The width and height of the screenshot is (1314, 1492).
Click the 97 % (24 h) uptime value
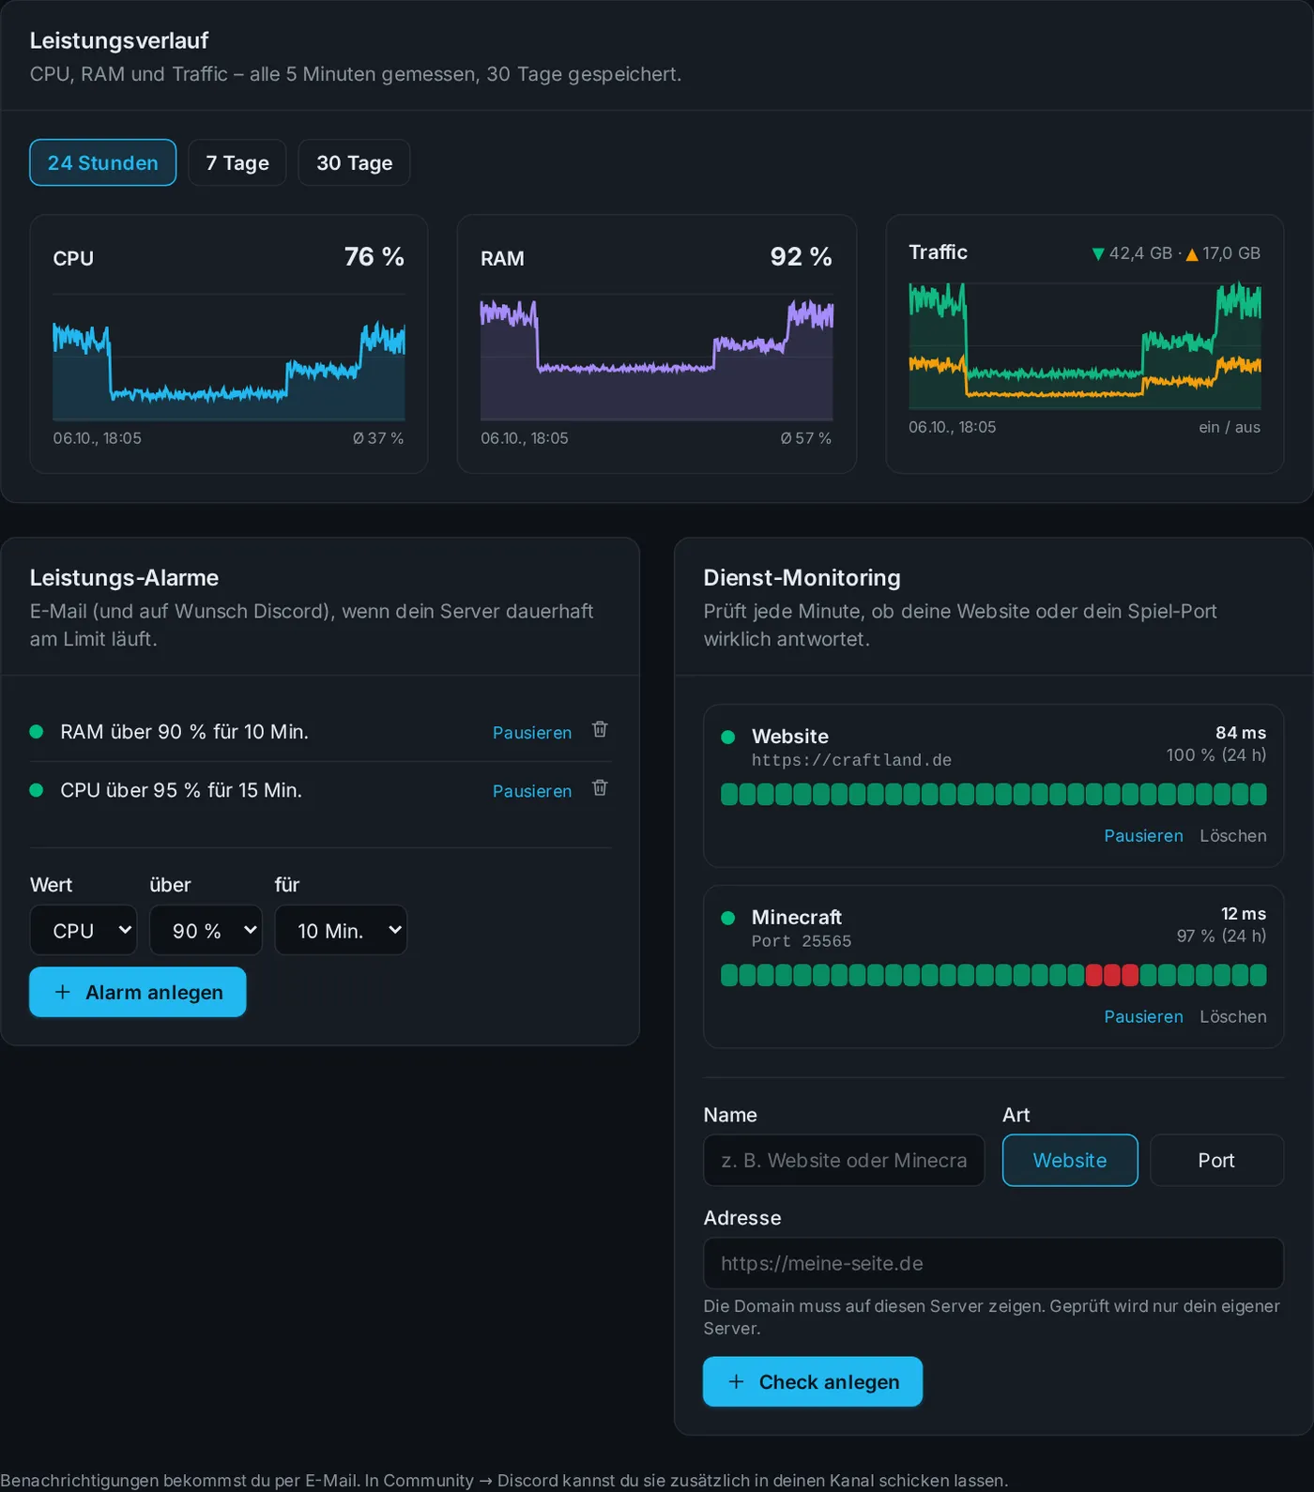point(1221,936)
